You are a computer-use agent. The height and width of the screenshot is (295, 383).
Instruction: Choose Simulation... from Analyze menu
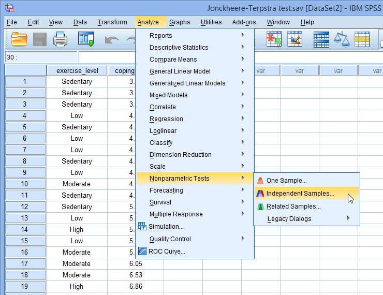tap(195, 226)
